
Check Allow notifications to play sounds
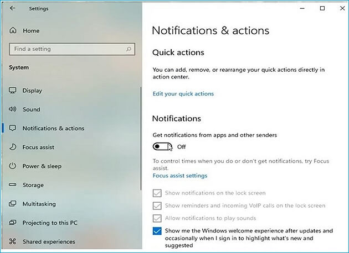(157, 218)
